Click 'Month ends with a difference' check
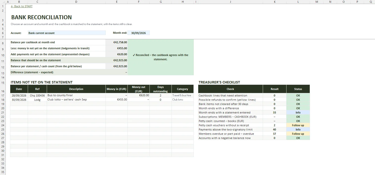The height and width of the screenshot is (175, 375). pyautogui.click(x=230, y=108)
